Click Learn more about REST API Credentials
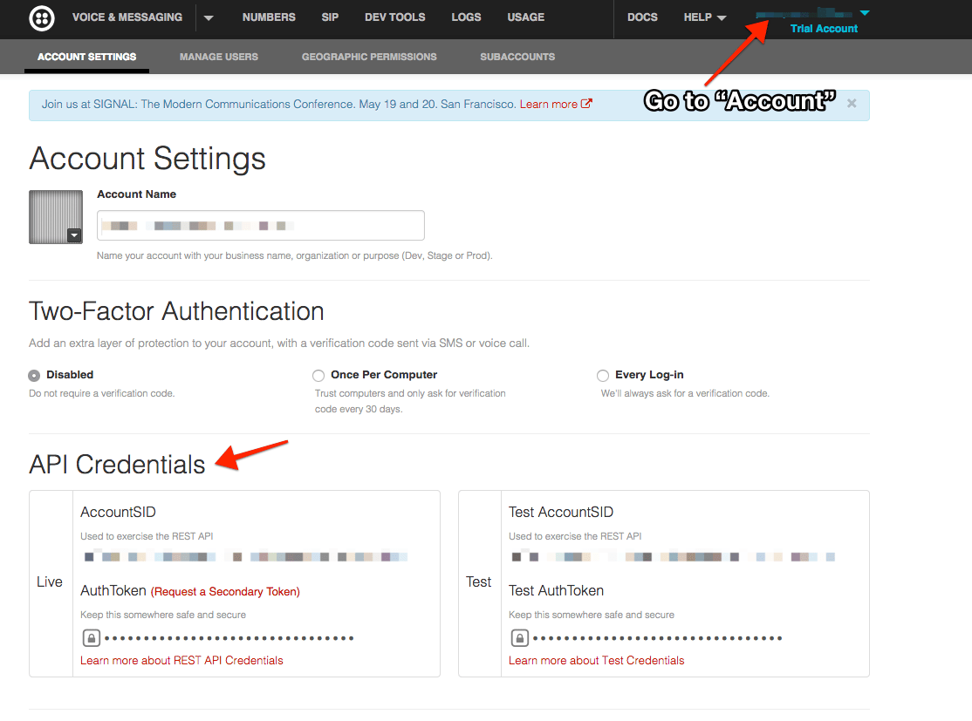972x721 pixels. (x=180, y=660)
